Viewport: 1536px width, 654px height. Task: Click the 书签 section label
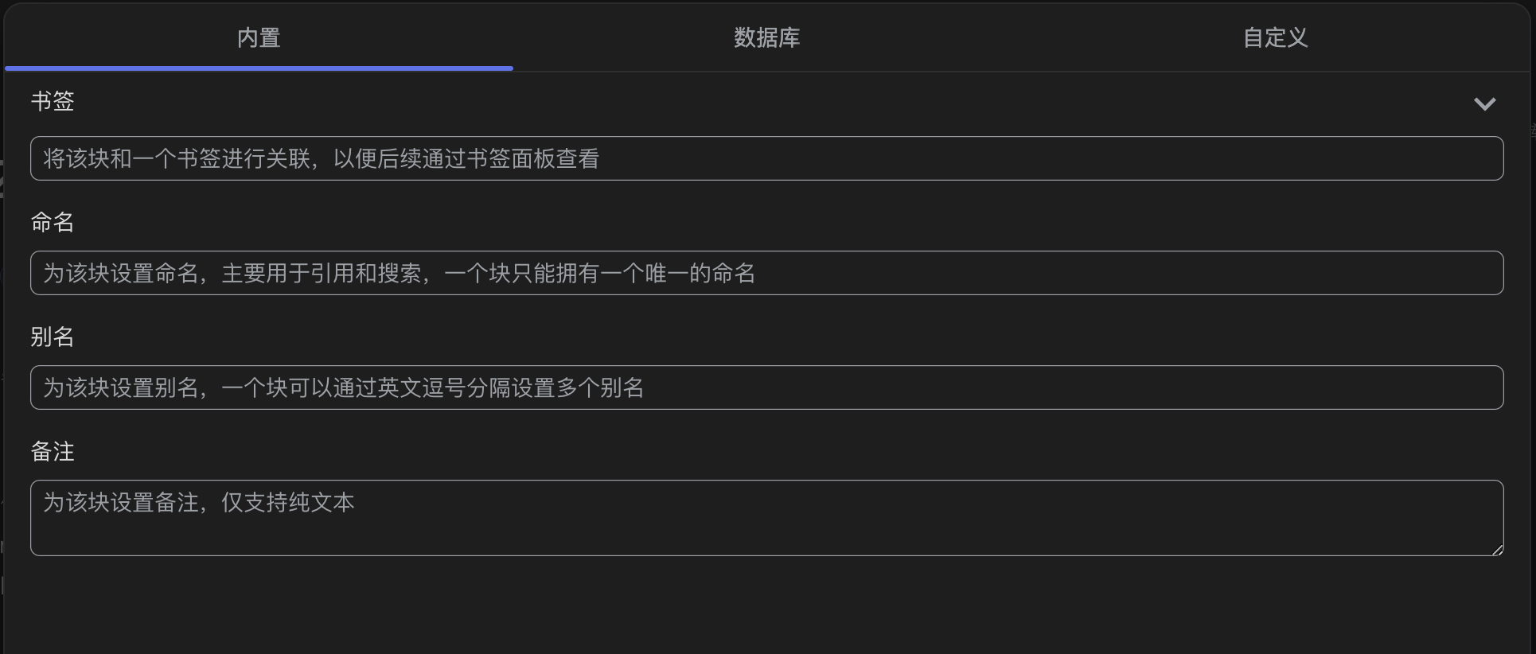click(53, 101)
